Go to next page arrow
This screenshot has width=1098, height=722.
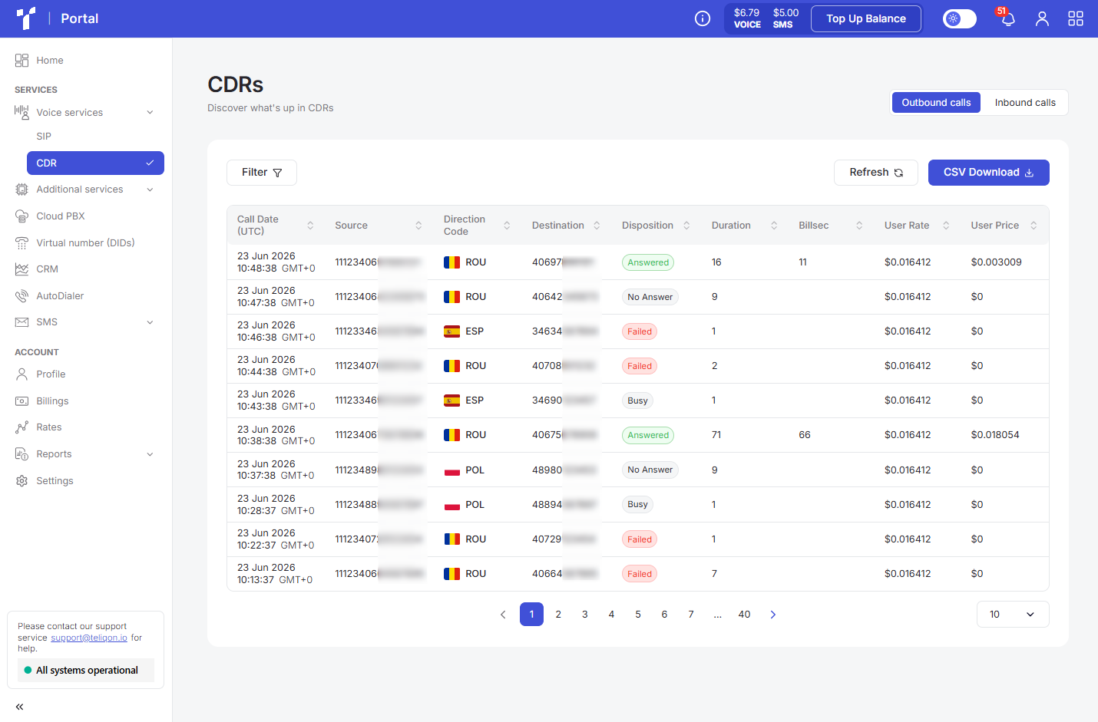tap(773, 615)
